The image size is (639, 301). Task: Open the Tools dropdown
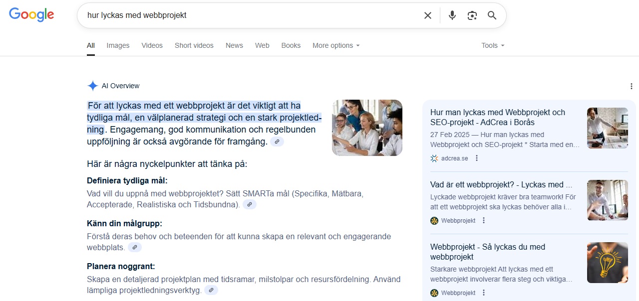tap(493, 45)
